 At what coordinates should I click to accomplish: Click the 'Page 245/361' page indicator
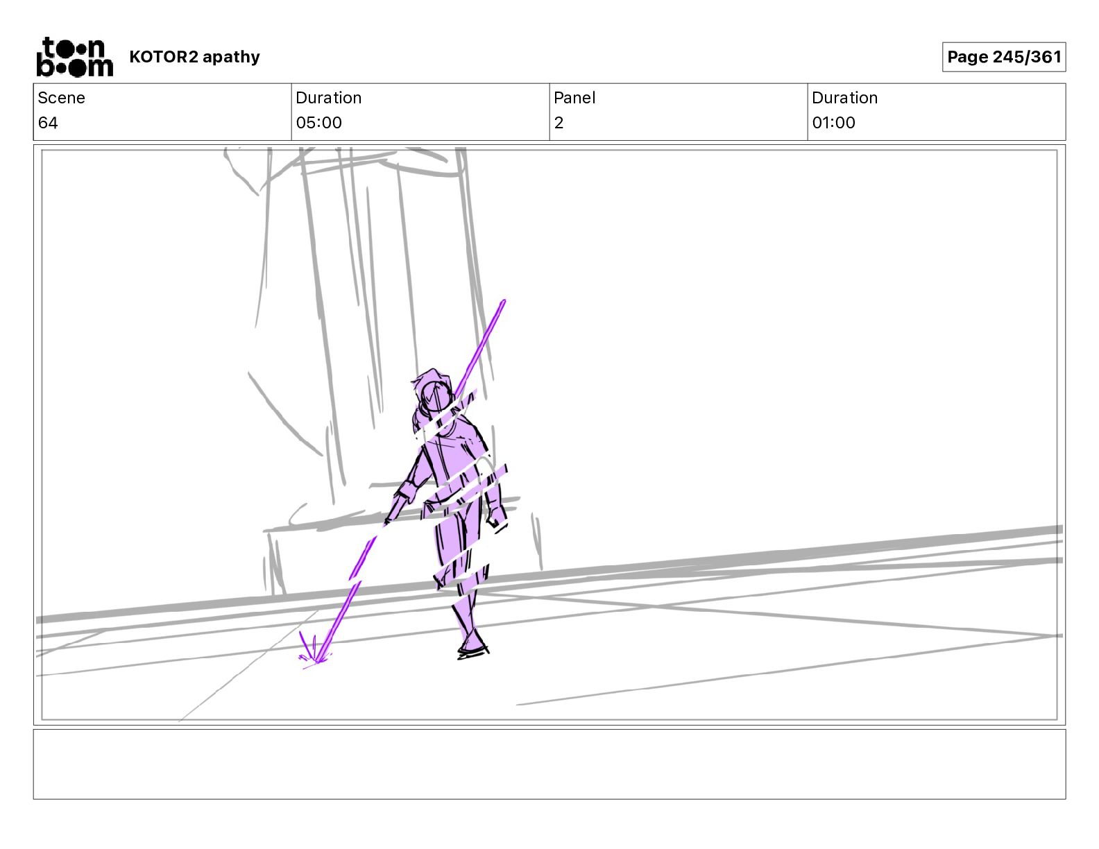tap(1003, 57)
